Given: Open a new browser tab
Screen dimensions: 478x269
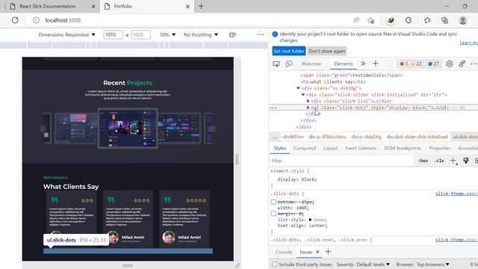Looking at the screenshot, I should tap(201, 6).
